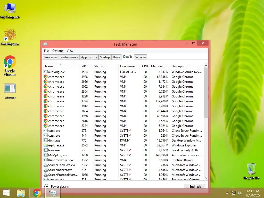Select audiodg.exe process icon
This screenshot has height=198, width=264.
click(x=45, y=72)
